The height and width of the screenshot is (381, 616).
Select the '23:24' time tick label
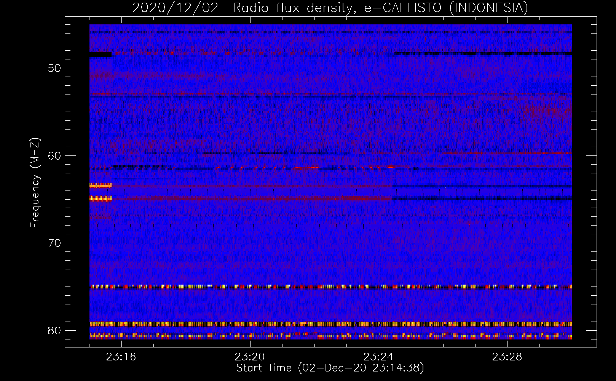pos(378,357)
